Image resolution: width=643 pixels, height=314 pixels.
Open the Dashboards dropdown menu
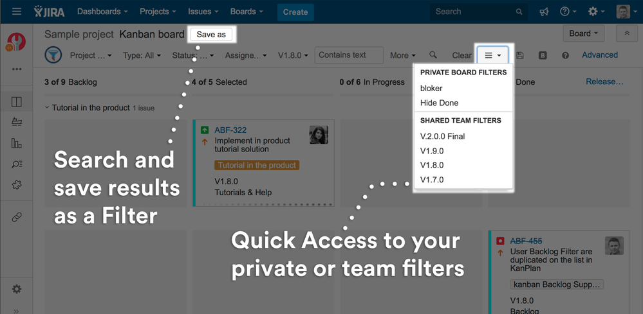click(x=102, y=12)
